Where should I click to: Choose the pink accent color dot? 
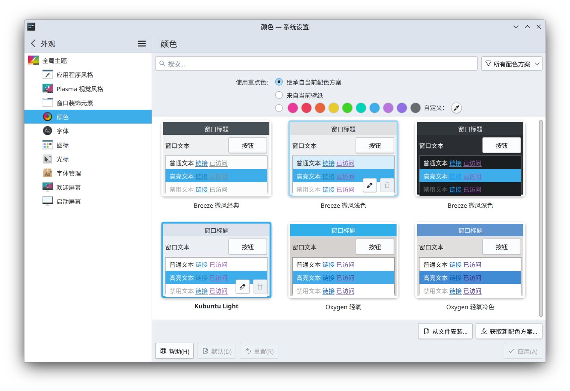point(293,108)
